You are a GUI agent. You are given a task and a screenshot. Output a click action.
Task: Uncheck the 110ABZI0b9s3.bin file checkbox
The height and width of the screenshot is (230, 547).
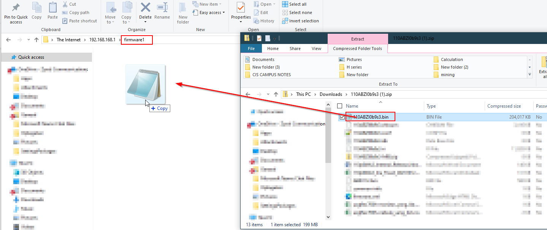coord(342,117)
